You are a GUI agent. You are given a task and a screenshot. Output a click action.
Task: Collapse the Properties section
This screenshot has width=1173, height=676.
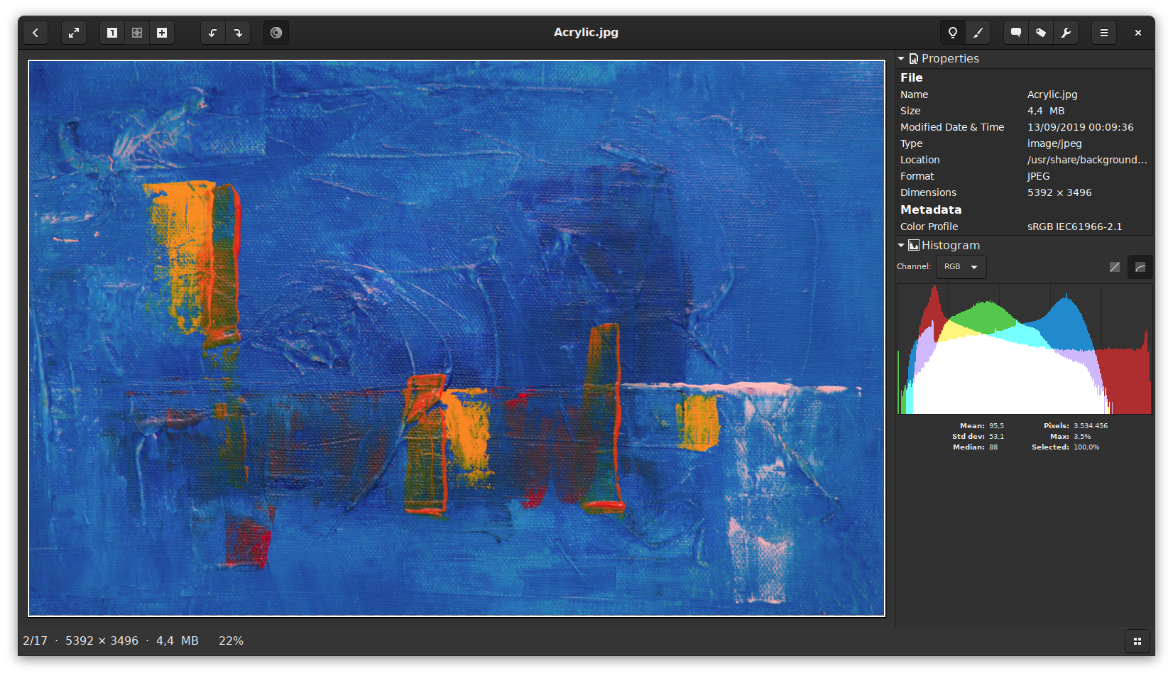coord(901,58)
